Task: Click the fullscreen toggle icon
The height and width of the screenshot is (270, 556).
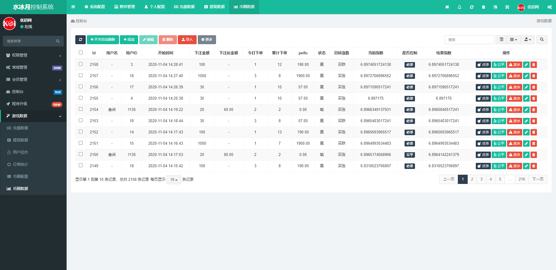Action: (x=507, y=7)
